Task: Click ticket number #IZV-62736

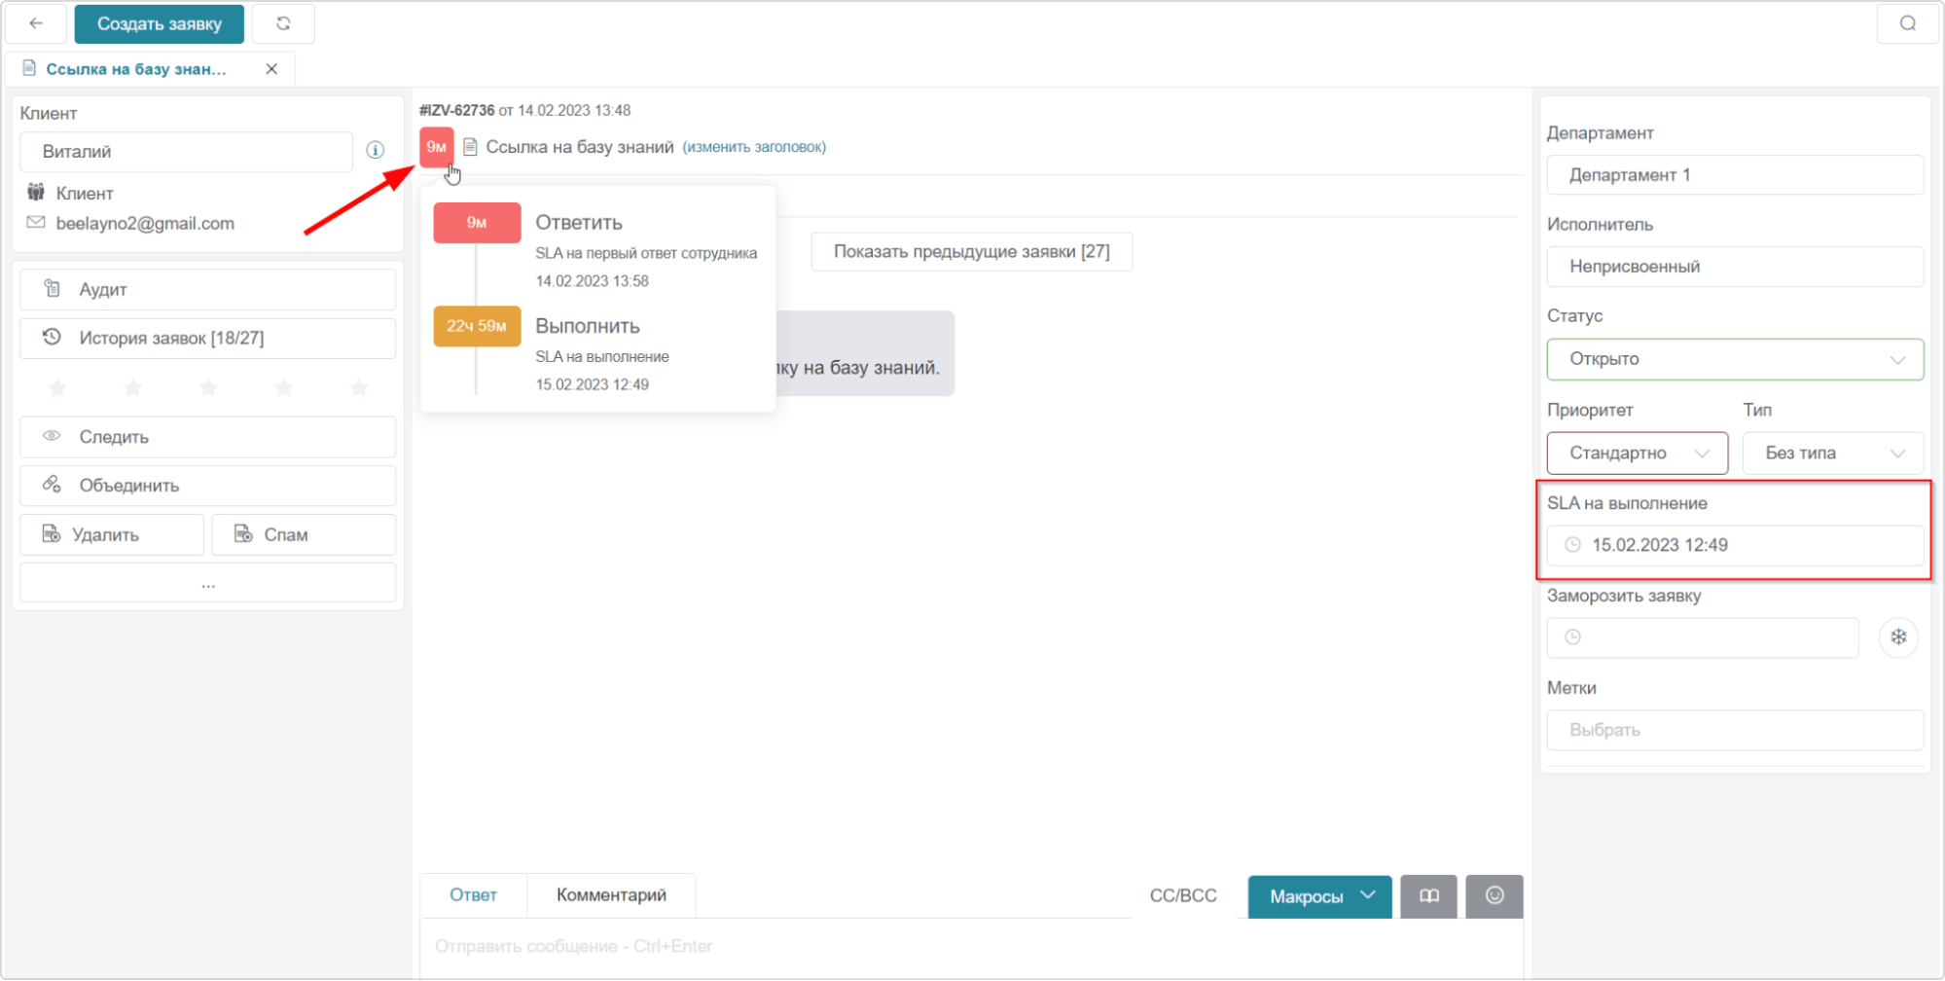Action: point(456,111)
